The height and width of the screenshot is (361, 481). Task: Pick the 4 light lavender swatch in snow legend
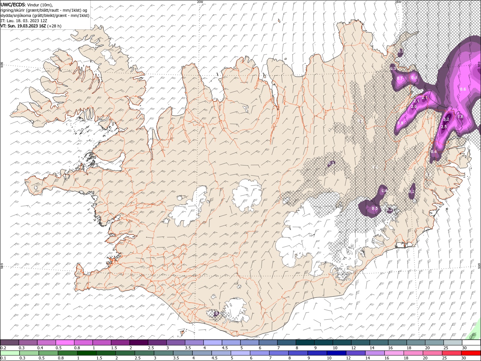(x=213, y=343)
